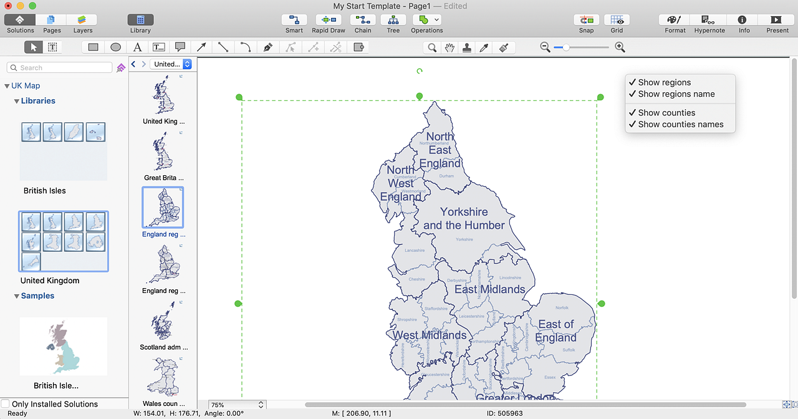Select the Arc tool

pos(246,47)
